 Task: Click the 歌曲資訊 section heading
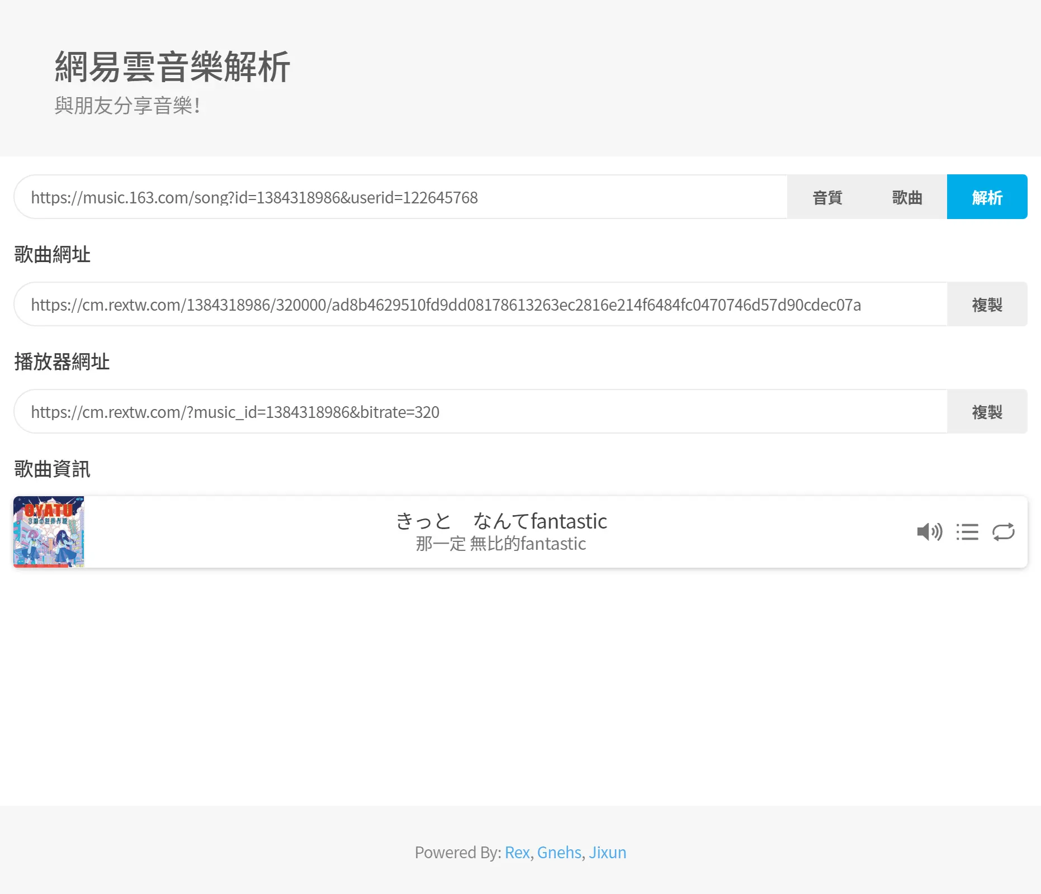(x=52, y=469)
